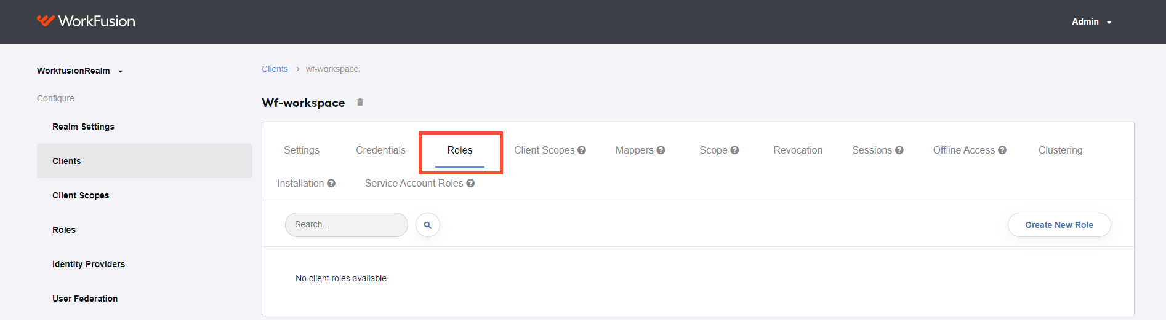Delete client using trash icon beside Wf-workspace
The image size is (1166, 320).
pos(360,103)
